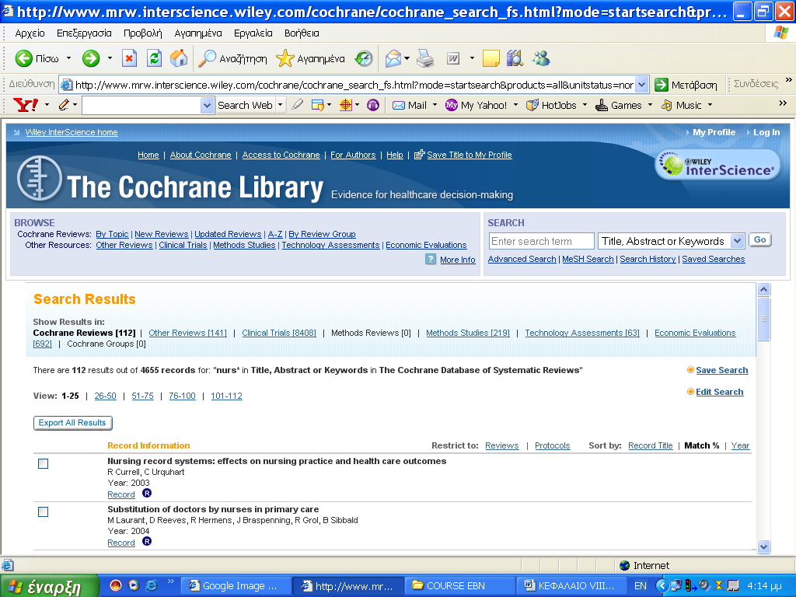The height and width of the screenshot is (597, 796).
Task: Open the Mail envelope icon dropdown arrow
Action: coord(407,58)
